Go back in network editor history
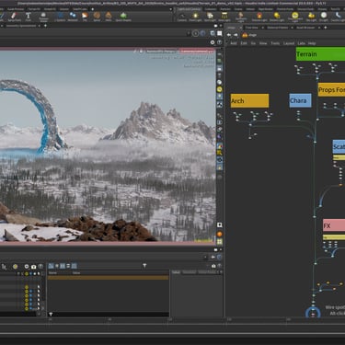Image resolution: width=345 pixels, height=345 pixels. click(x=229, y=35)
